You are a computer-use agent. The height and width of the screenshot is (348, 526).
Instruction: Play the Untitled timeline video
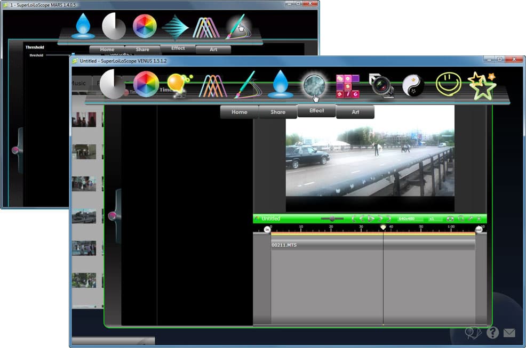[371, 218]
